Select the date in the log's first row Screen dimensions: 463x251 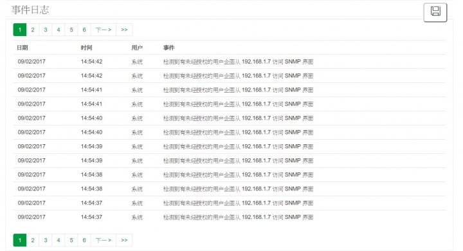[32, 62]
